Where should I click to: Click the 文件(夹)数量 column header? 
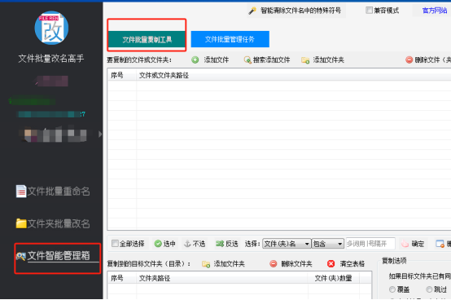coord(333,279)
